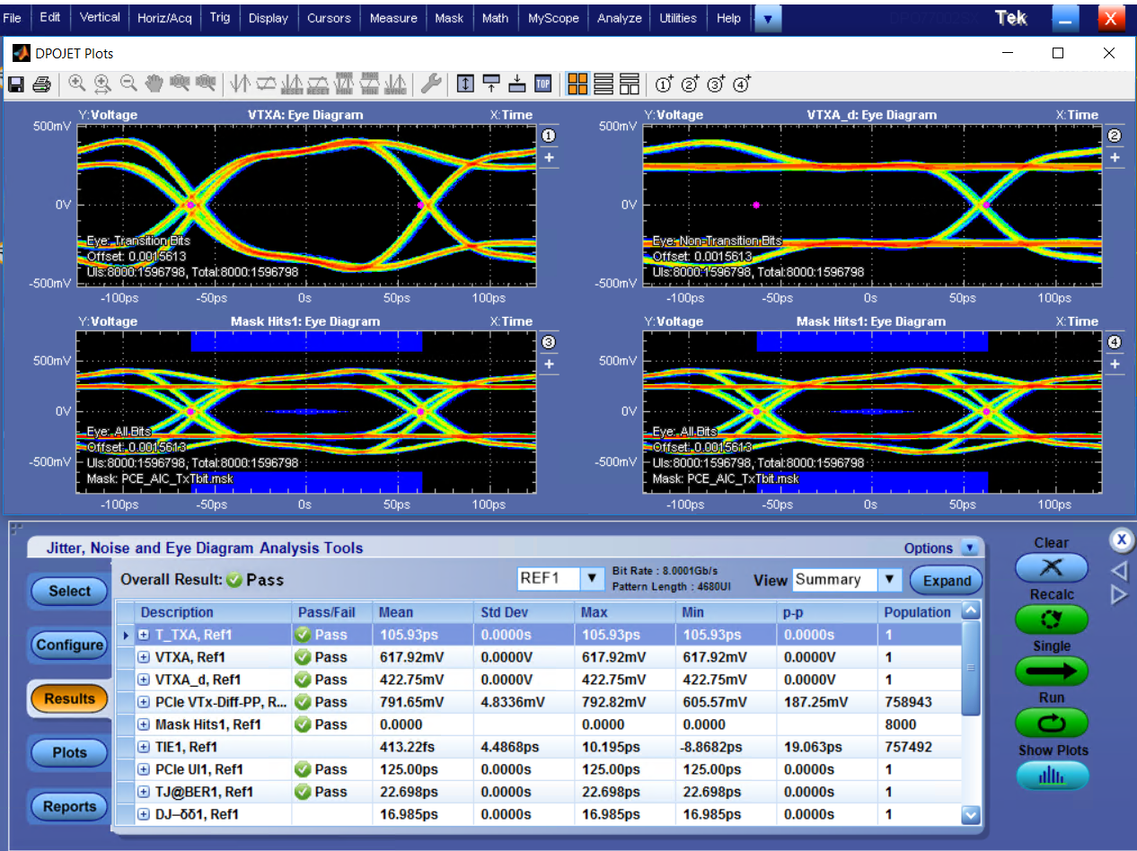Open the Analyze menu
The height and width of the screenshot is (851, 1137).
tap(620, 18)
